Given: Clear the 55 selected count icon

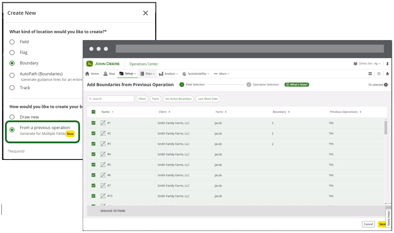Looking at the screenshot, I should click(386, 85).
